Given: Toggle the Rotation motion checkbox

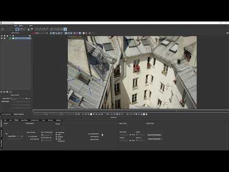Looking at the screenshot, I should click(56, 137).
